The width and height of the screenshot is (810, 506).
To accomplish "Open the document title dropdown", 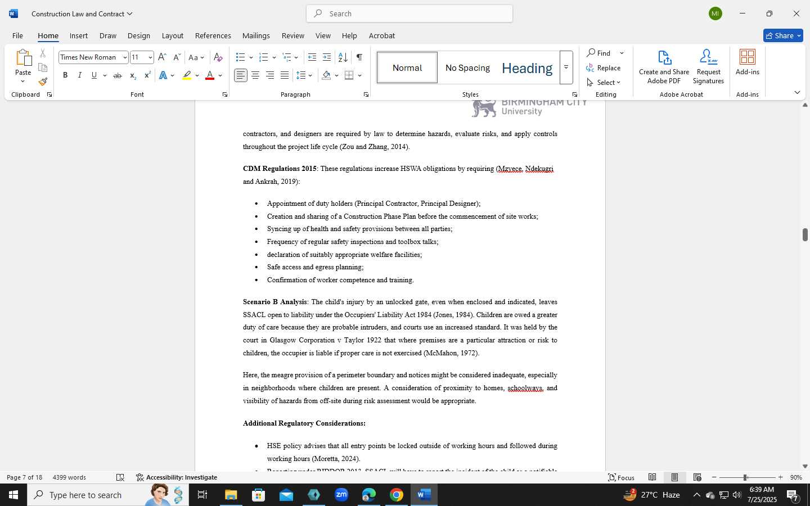I will point(130,13).
